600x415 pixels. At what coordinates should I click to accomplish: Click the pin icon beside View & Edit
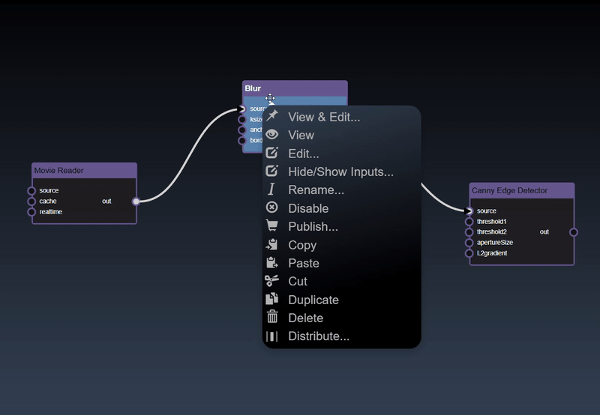272,116
